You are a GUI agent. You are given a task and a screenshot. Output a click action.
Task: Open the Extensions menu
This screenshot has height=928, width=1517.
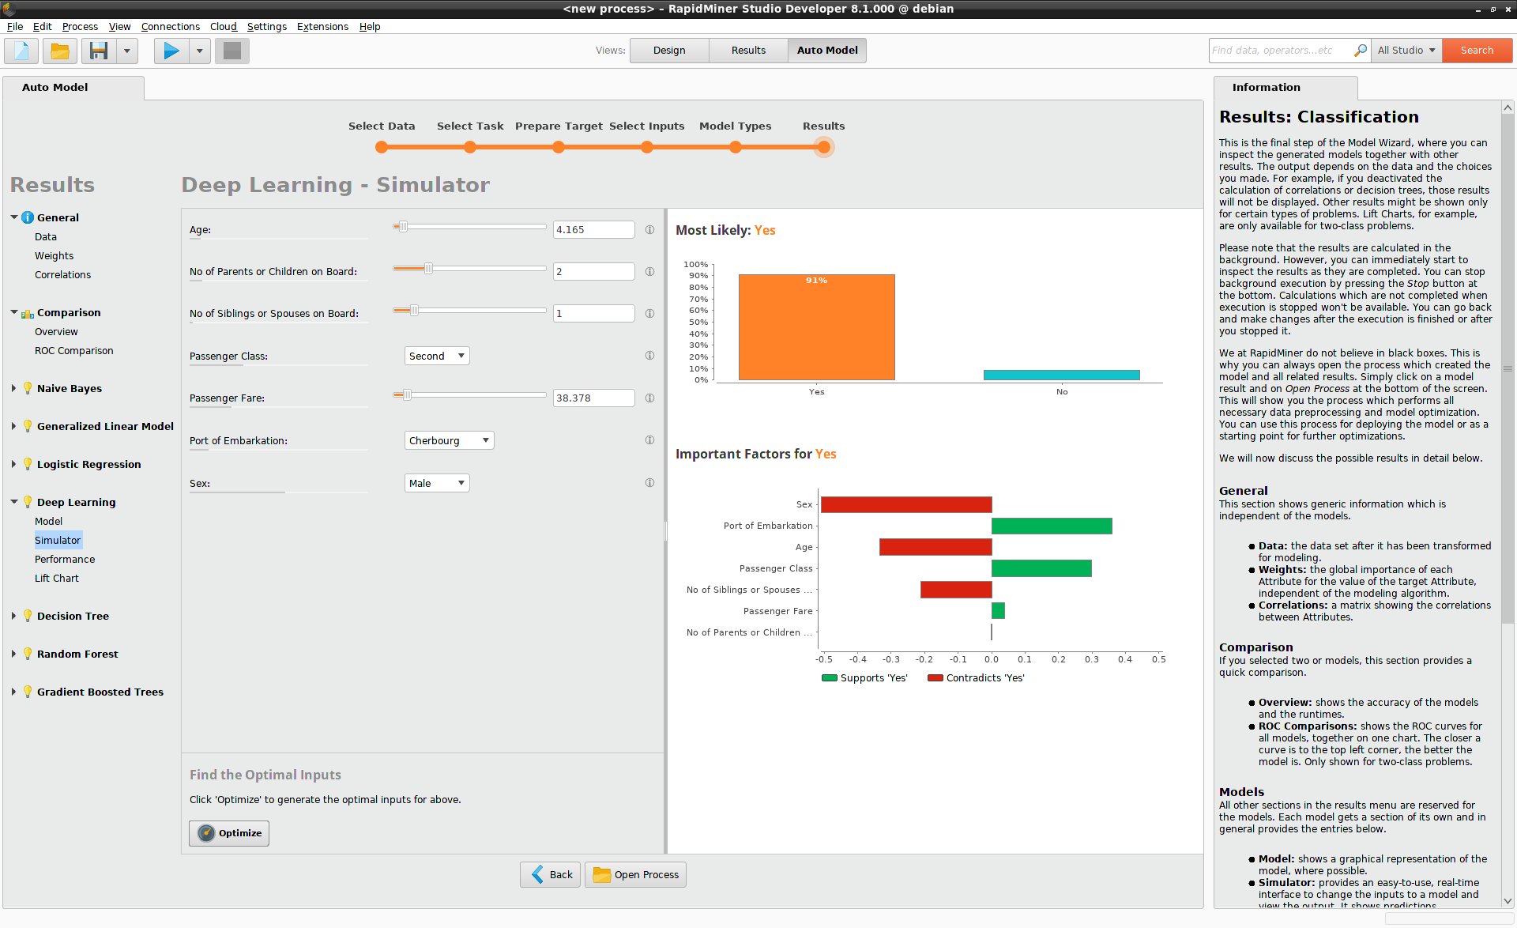(322, 26)
